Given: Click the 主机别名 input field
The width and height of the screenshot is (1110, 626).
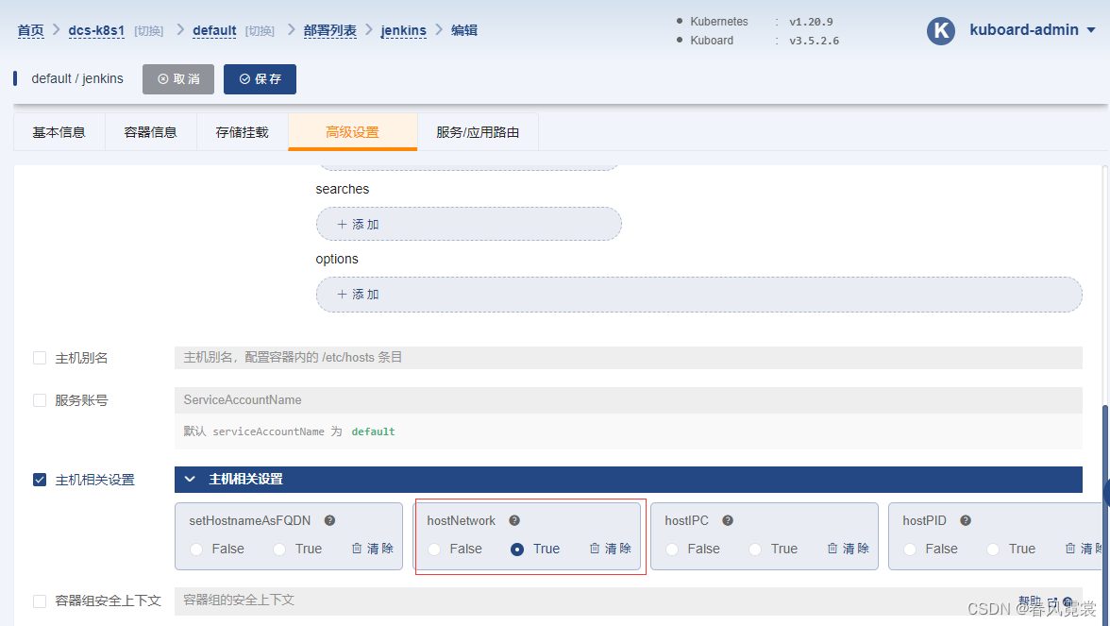Looking at the screenshot, I should tap(628, 358).
